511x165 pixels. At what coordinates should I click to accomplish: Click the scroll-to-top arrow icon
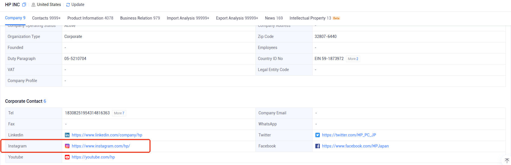click(x=507, y=161)
